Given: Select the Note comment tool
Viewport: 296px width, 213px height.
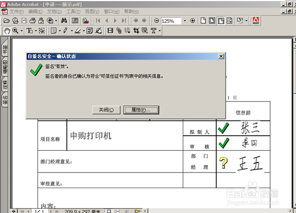Looking at the screenshot, I should [x=54, y=31].
